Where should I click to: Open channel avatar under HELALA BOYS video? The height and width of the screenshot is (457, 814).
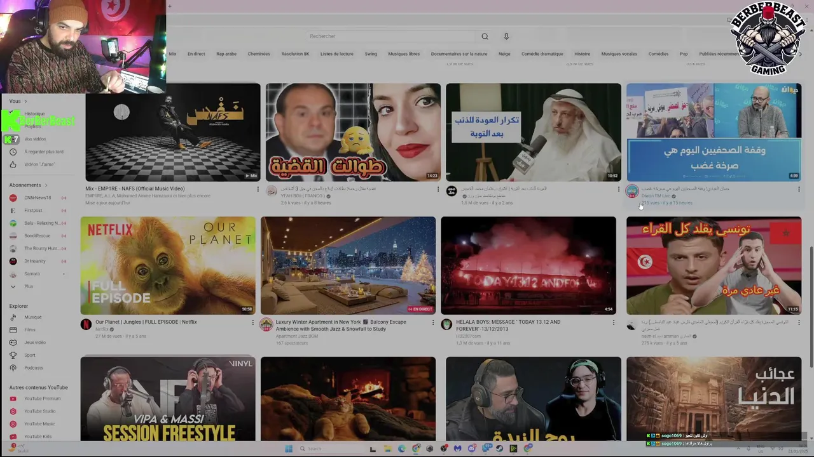pos(446,324)
